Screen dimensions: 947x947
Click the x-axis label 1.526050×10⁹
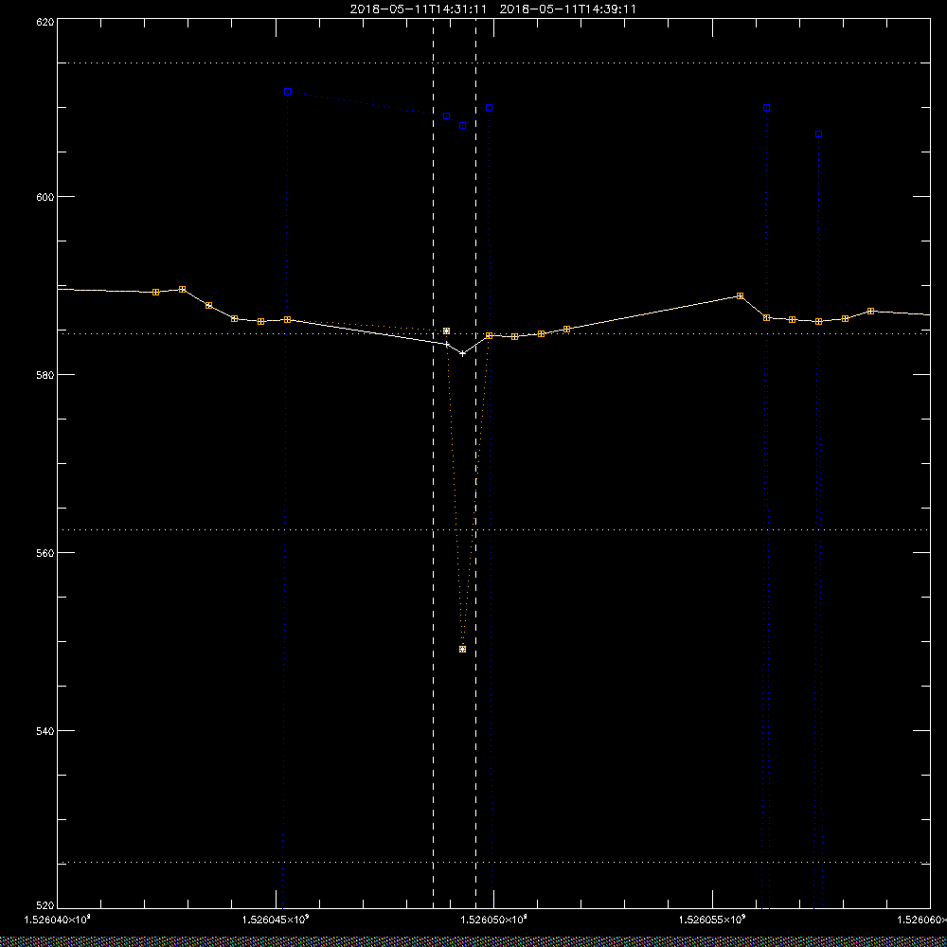[x=494, y=920]
